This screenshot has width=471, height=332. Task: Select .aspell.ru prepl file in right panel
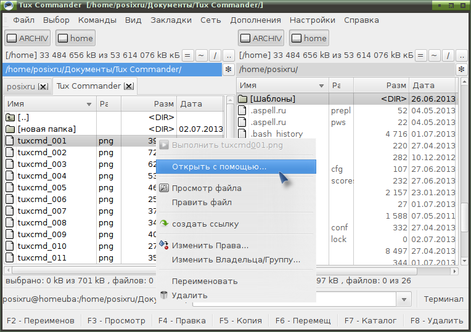(x=346, y=110)
